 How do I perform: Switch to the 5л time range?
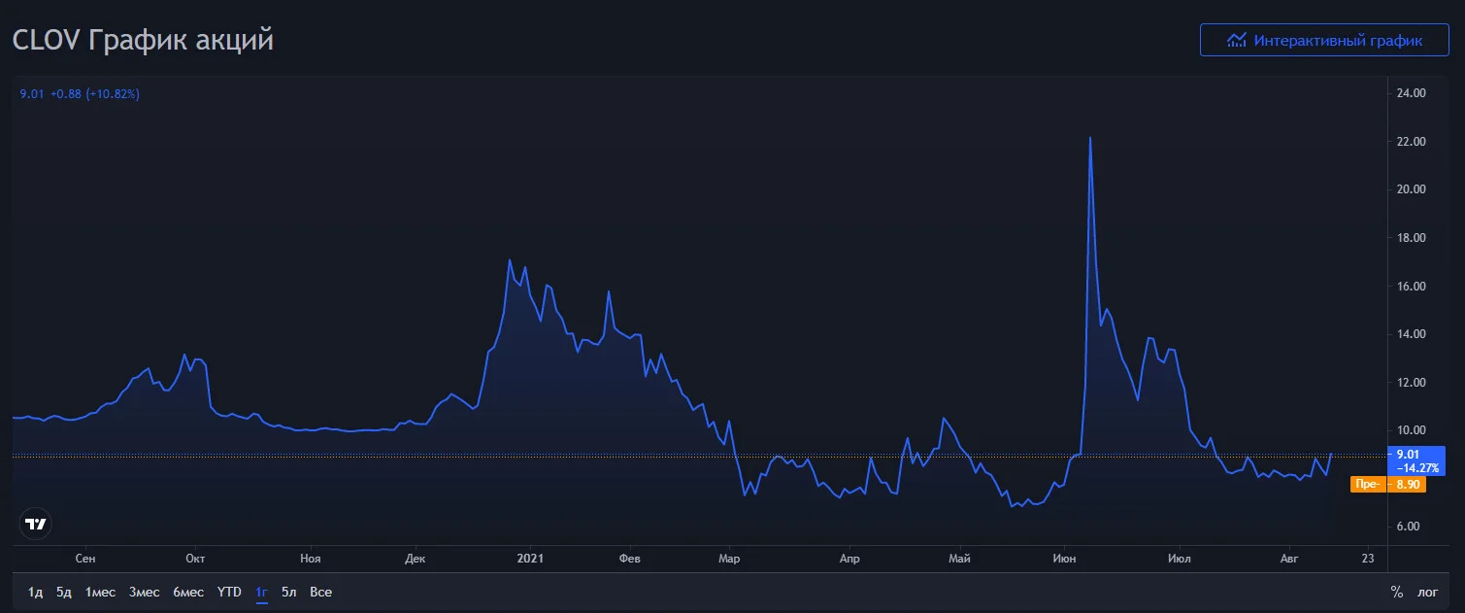(289, 592)
